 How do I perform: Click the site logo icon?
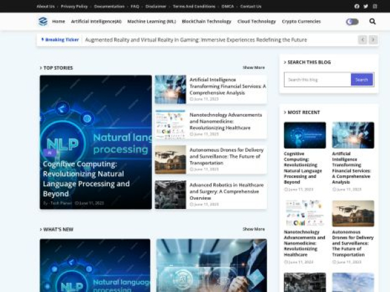[43, 21]
